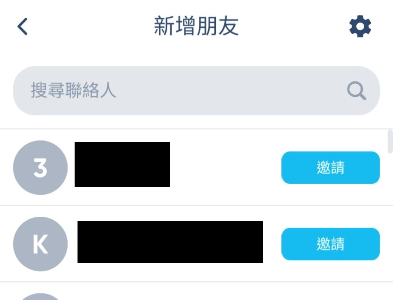This screenshot has width=393, height=300.
Task: Select the redacted name beside avatar K
Action: click(x=170, y=242)
